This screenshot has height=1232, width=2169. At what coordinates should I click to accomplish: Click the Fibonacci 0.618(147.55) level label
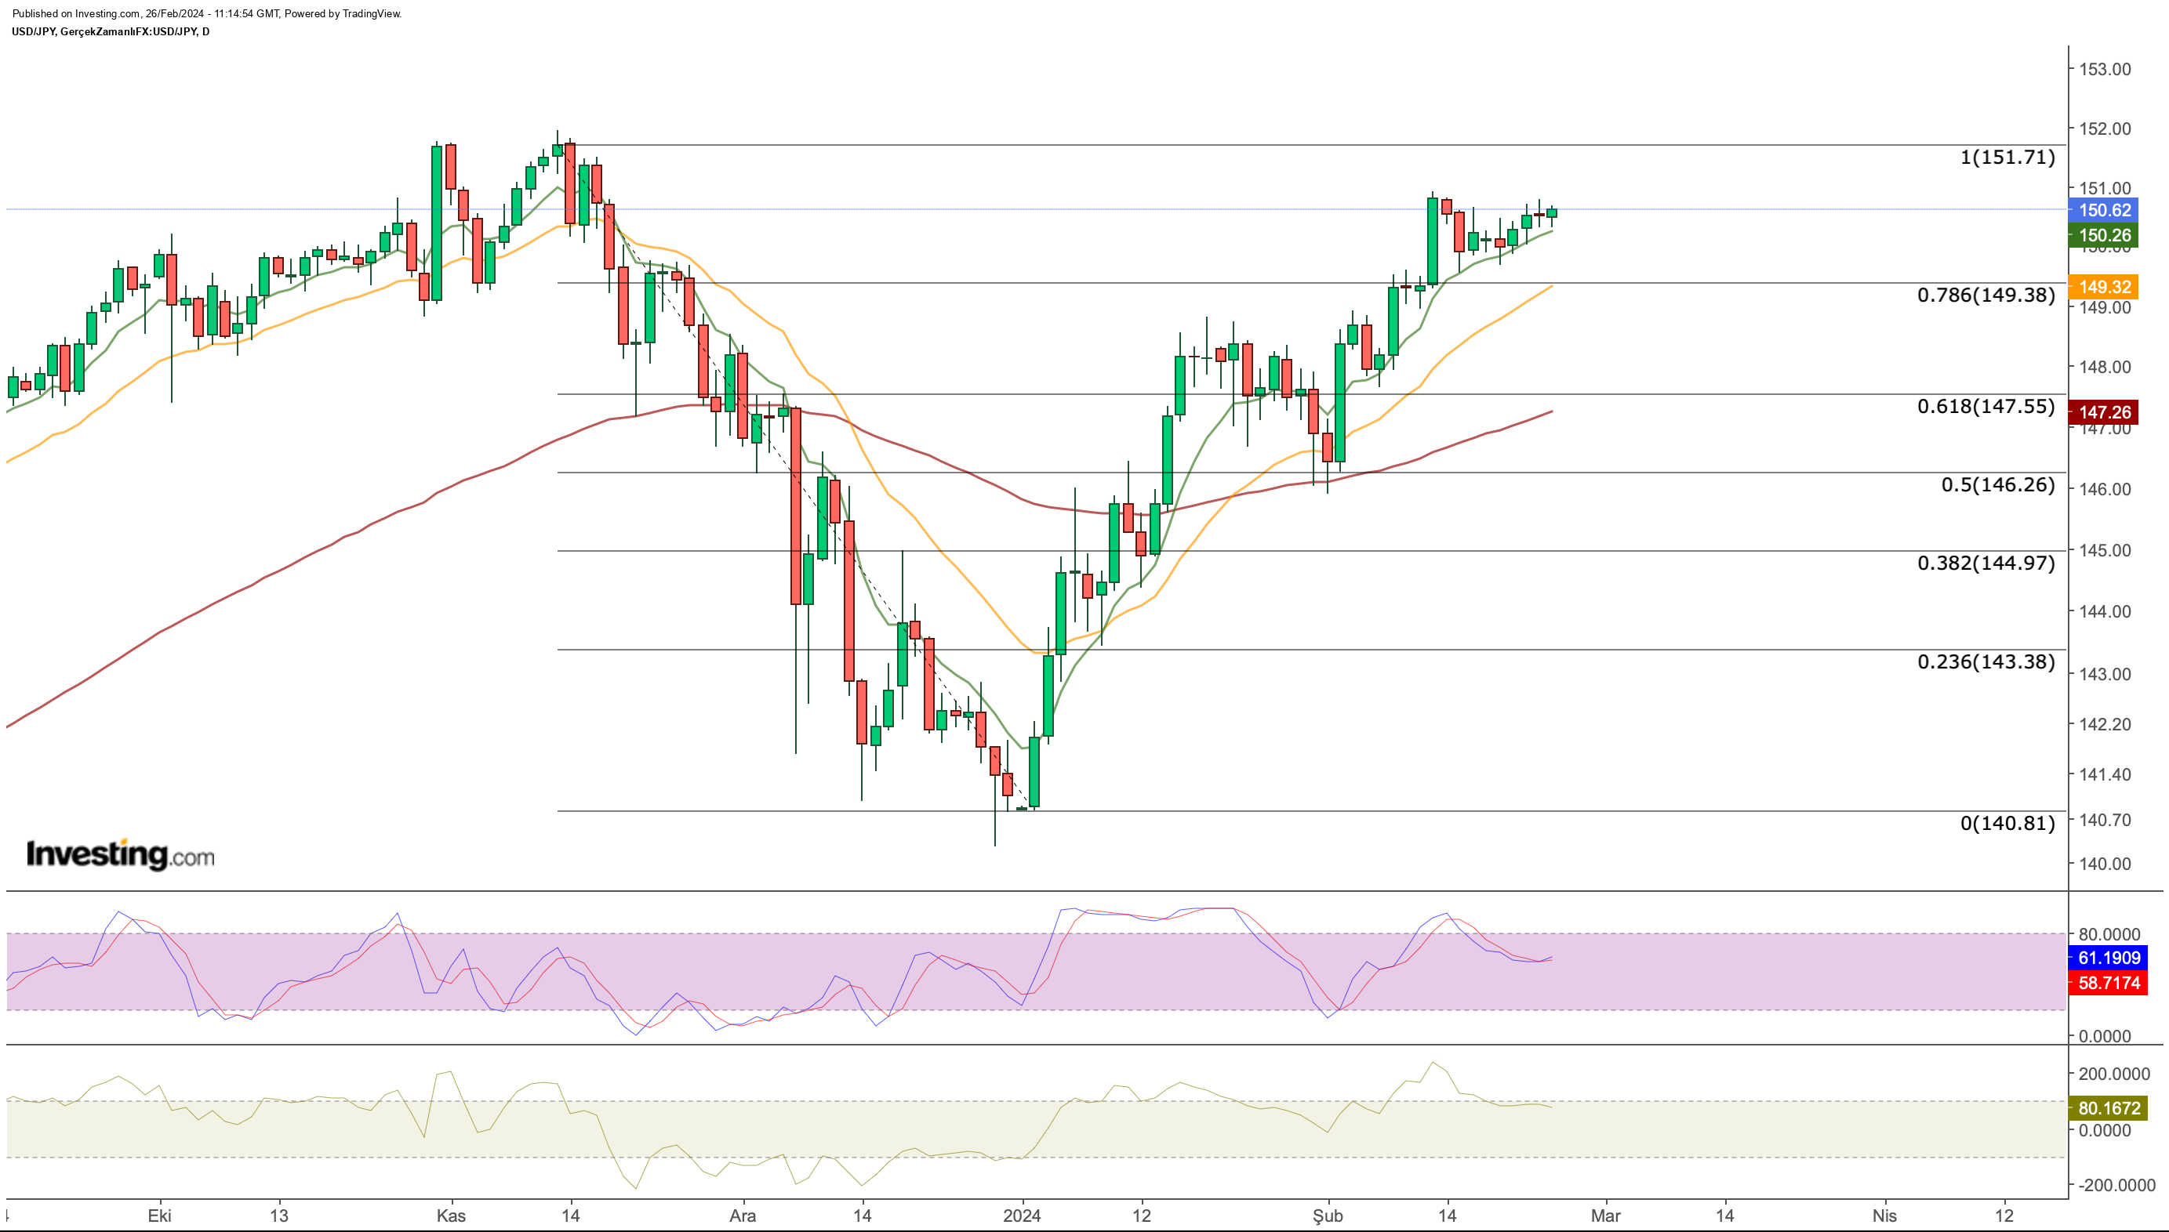tap(1986, 406)
